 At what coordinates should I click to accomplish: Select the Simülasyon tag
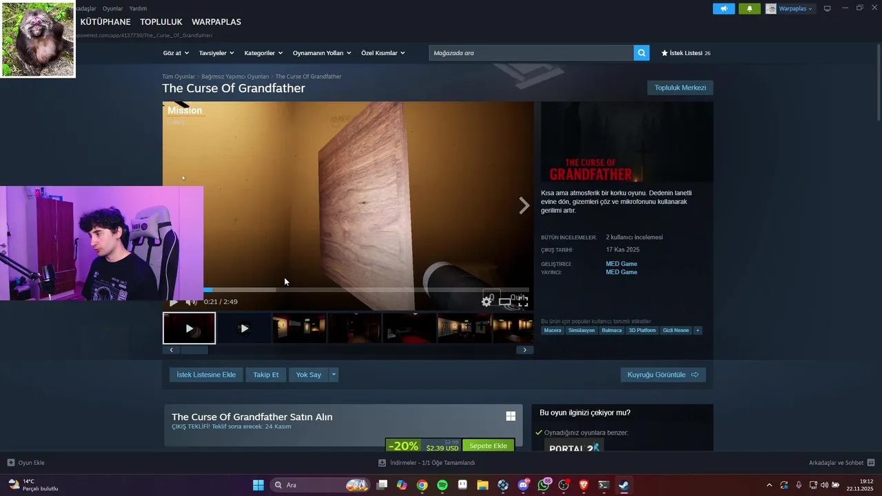[x=582, y=331]
